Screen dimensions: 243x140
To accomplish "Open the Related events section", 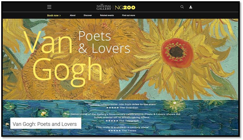I will coord(107,16).
